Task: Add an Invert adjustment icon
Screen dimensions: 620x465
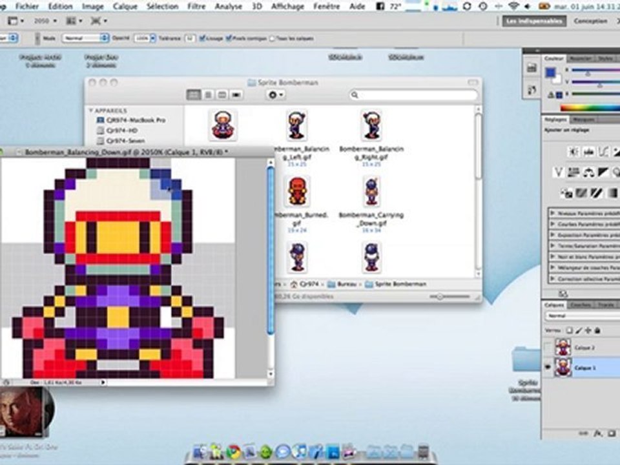Action: 566,193
